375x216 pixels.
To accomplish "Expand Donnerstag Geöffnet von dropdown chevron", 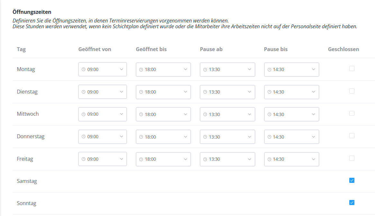I will coord(122,137).
